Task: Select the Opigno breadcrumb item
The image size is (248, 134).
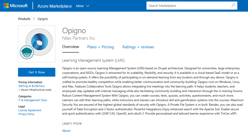Action: pyautogui.click(x=43, y=19)
